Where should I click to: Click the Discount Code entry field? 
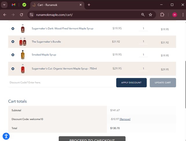click(61, 83)
